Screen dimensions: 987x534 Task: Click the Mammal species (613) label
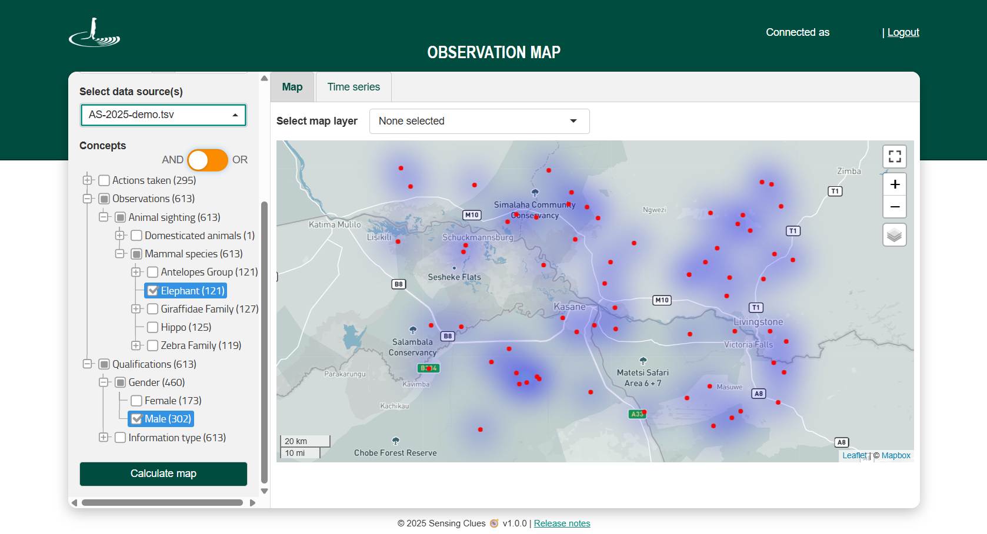click(194, 254)
